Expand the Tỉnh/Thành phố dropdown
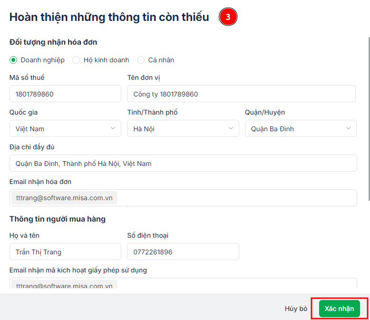The height and width of the screenshot is (320, 370). pyautogui.click(x=183, y=128)
